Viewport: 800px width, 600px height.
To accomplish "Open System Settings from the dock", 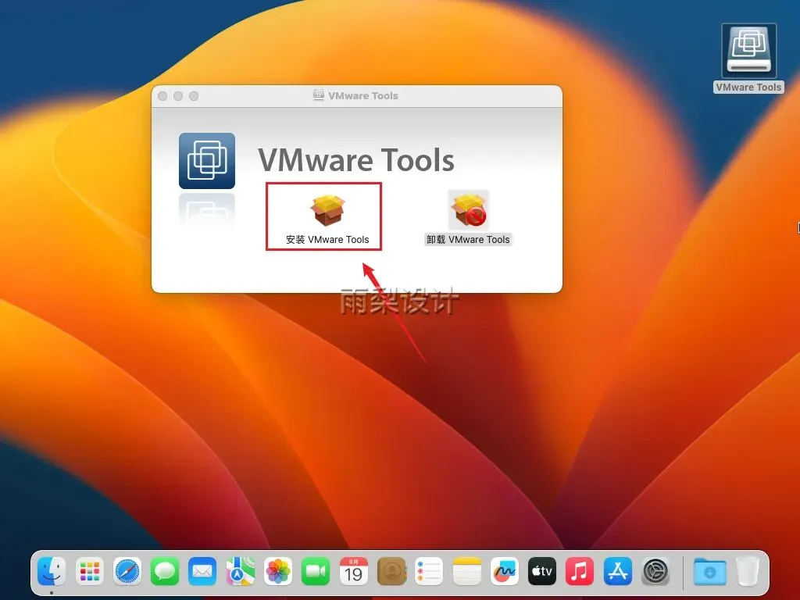I will pos(655,571).
